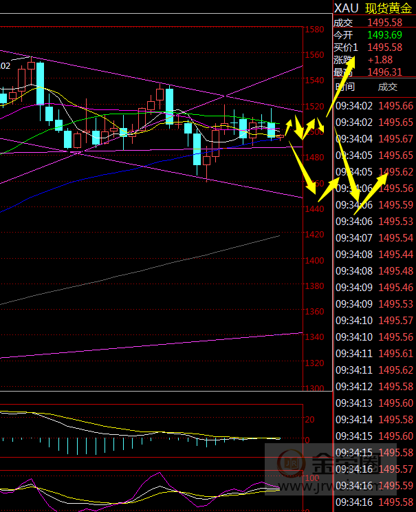
Task: Click the 1420 level on price axis
Action: point(315,235)
